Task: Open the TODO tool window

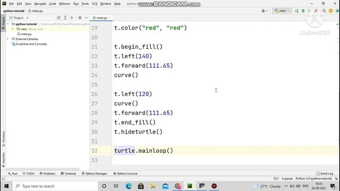Action: (28, 173)
